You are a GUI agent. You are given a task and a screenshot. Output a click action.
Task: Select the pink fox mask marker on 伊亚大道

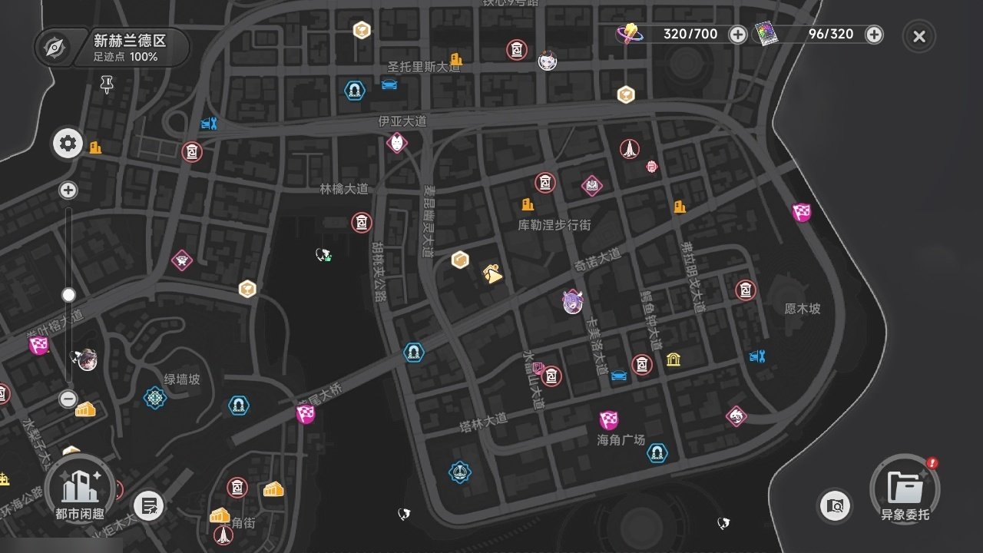(396, 142)
